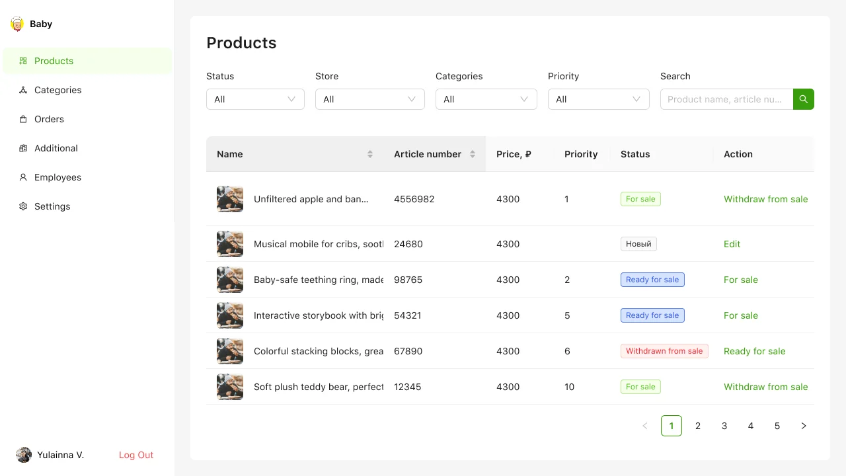Withdraw from sale article 4556982

[765, 199]
